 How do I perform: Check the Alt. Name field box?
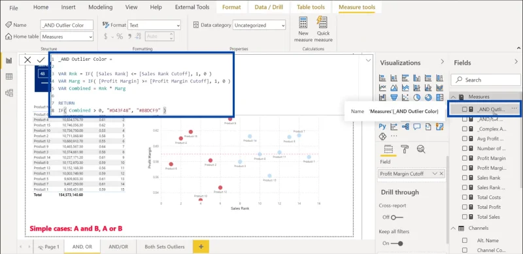pos(465,240)
